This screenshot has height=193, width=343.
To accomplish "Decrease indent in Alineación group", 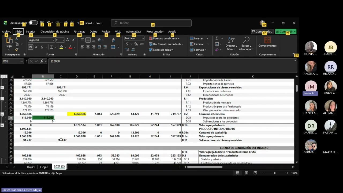I will pos(99,47).
